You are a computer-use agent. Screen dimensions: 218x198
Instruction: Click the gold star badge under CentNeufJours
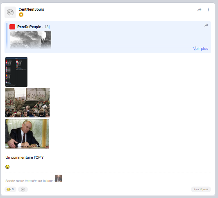(x=21, y=15)
